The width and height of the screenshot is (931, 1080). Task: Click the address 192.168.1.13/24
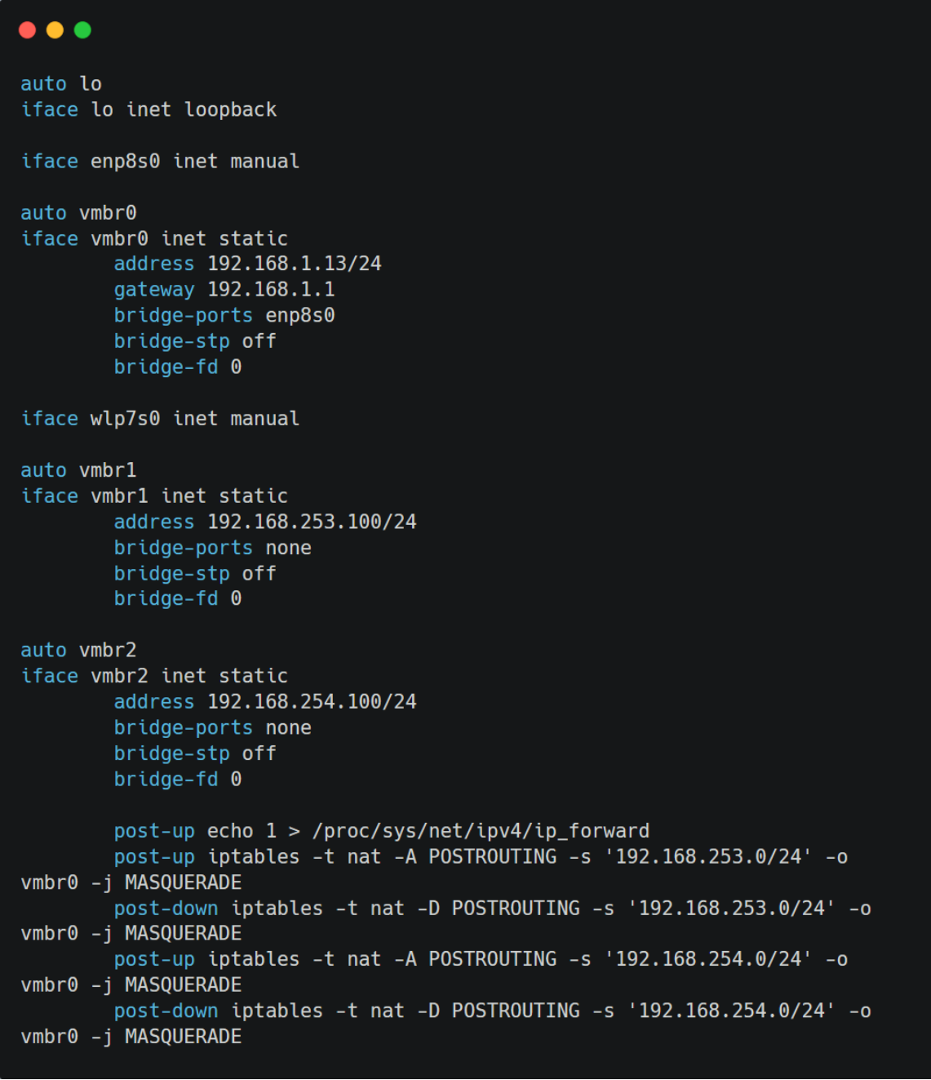(295, 264)
